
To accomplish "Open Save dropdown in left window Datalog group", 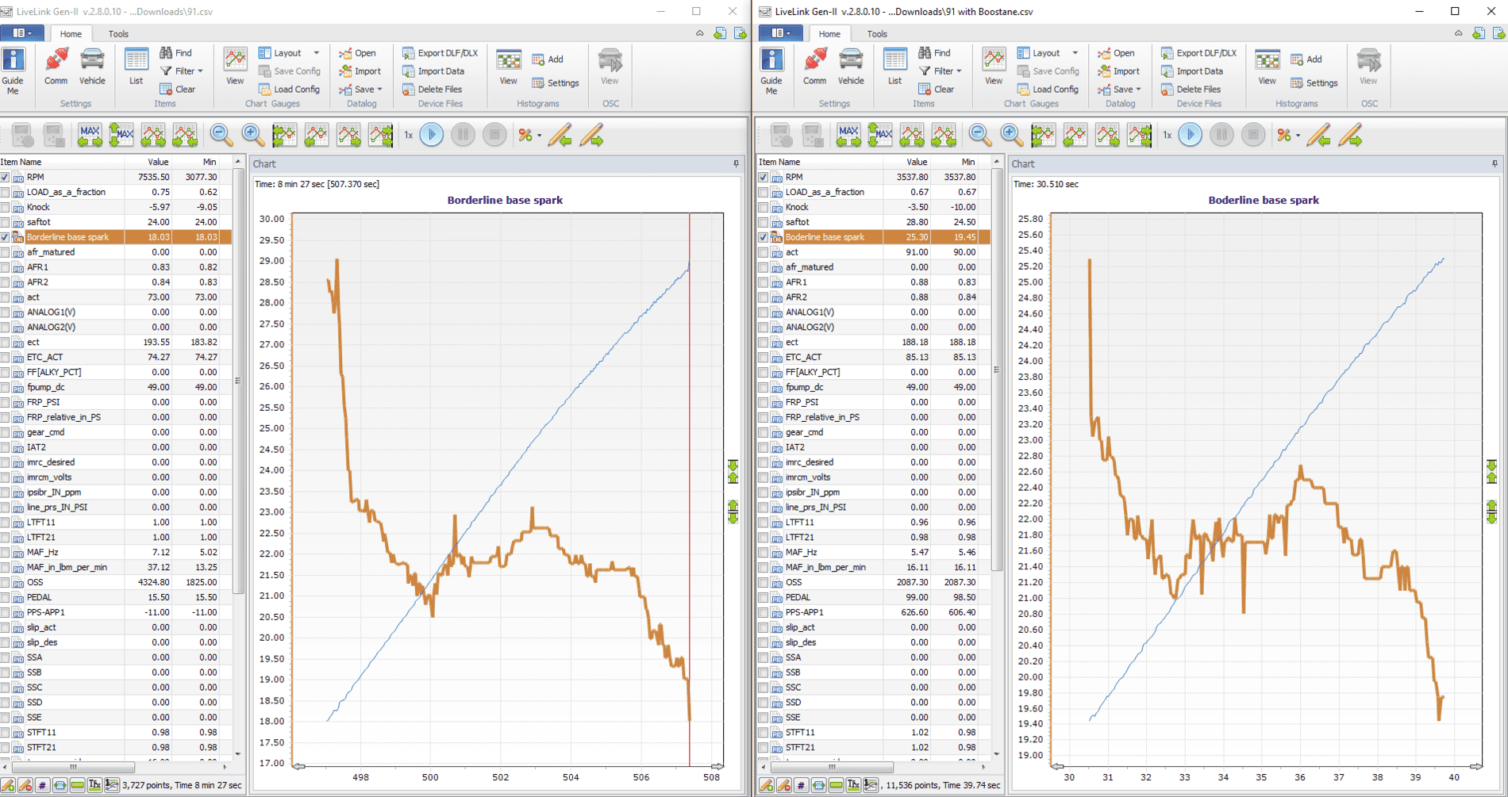I will (x=361, y=90).
